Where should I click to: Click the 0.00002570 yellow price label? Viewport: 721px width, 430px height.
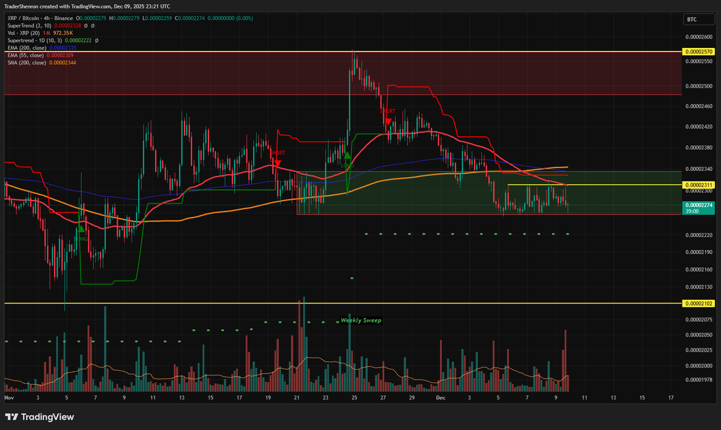(x=699, y=52)
